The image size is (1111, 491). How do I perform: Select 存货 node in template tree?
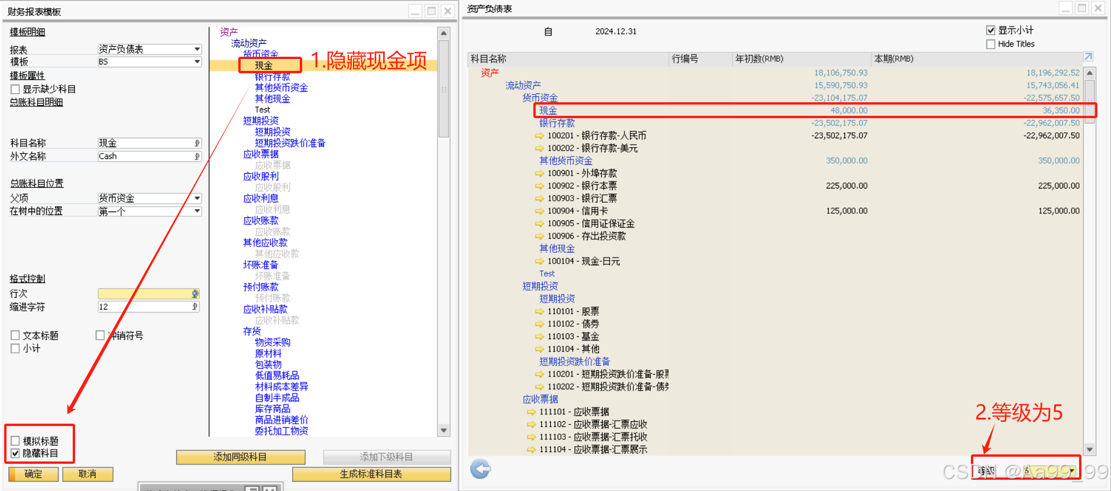[x=252, y=331]
